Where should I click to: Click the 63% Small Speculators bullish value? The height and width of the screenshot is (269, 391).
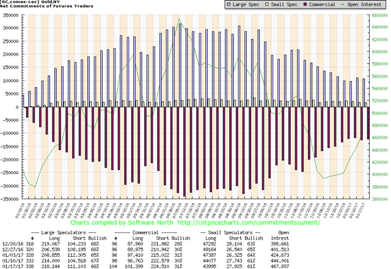251,244
